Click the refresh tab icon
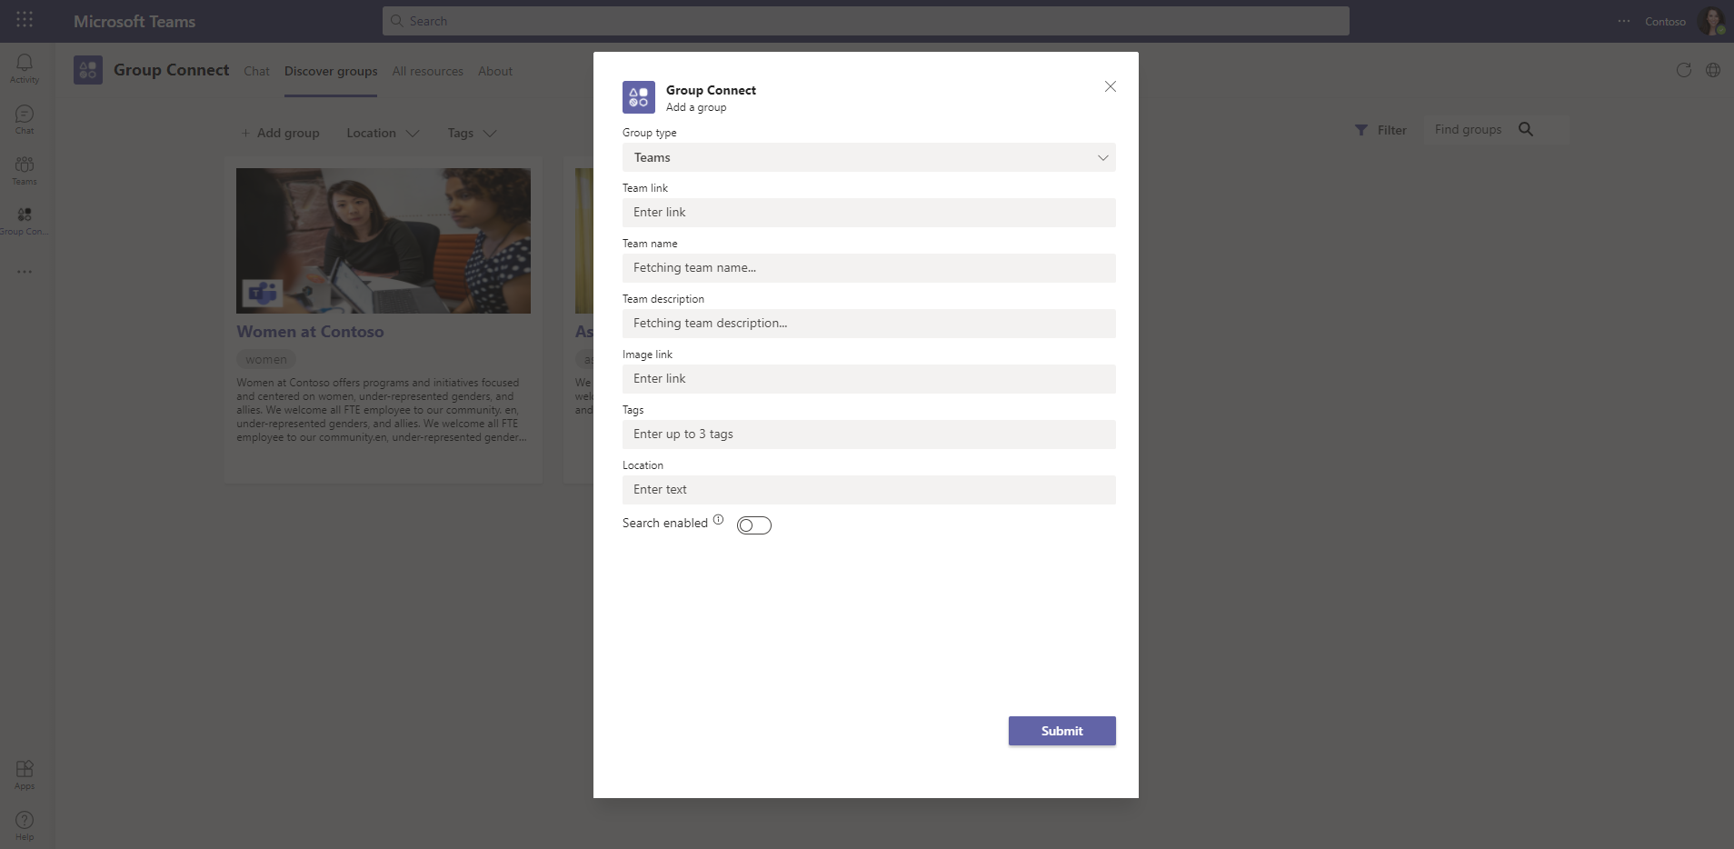The height and width of the screenshot is (849, 1734). [1684, 70]
